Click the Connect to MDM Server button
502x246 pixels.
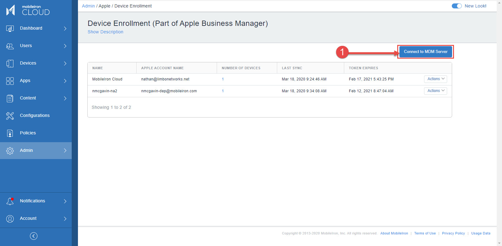pyautogui.click(x=426, y=52)
